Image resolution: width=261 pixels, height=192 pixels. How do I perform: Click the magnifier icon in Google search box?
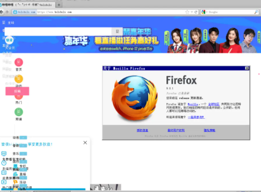[x=256, y=12]
